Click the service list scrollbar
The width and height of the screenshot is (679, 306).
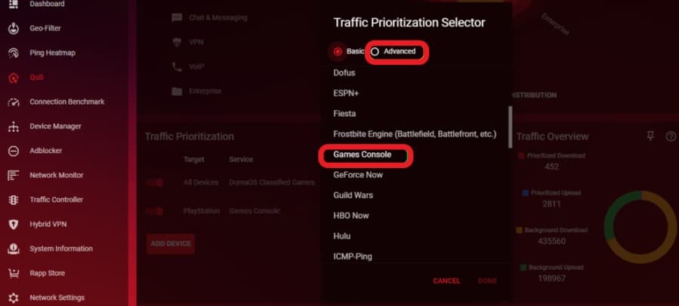coord(510,127)
